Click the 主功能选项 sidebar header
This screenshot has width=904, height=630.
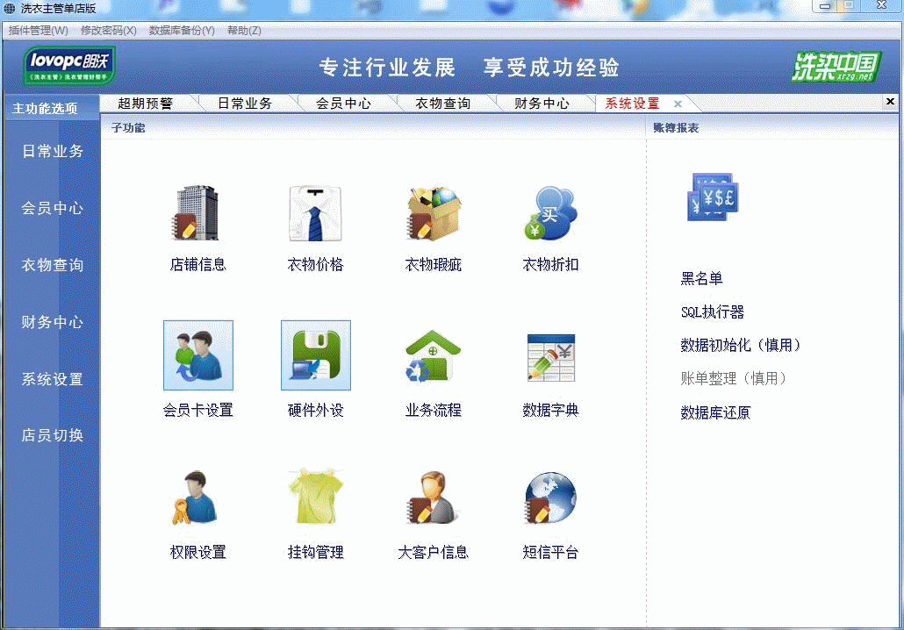(45, 108)
